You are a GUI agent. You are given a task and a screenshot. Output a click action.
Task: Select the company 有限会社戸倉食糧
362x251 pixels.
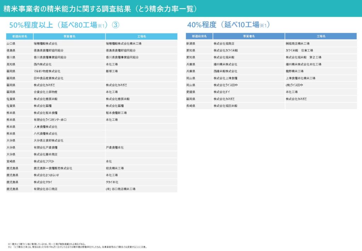(46, 148)
